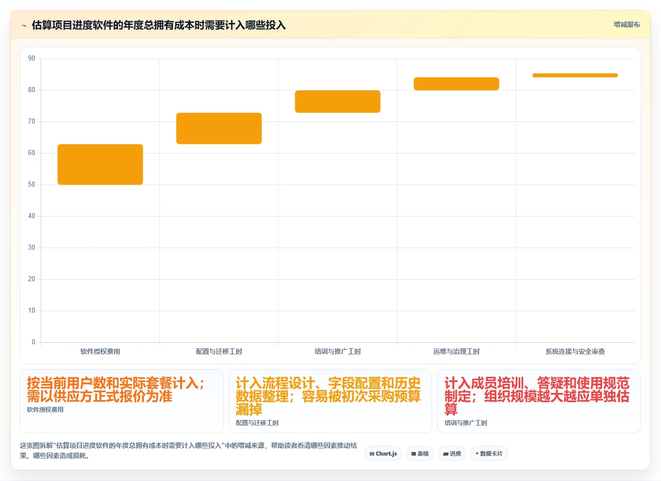Viewport: 661px width, 481px height.
Task: Click the y-axis tick value 50
Action: click(x=32, y=185)
